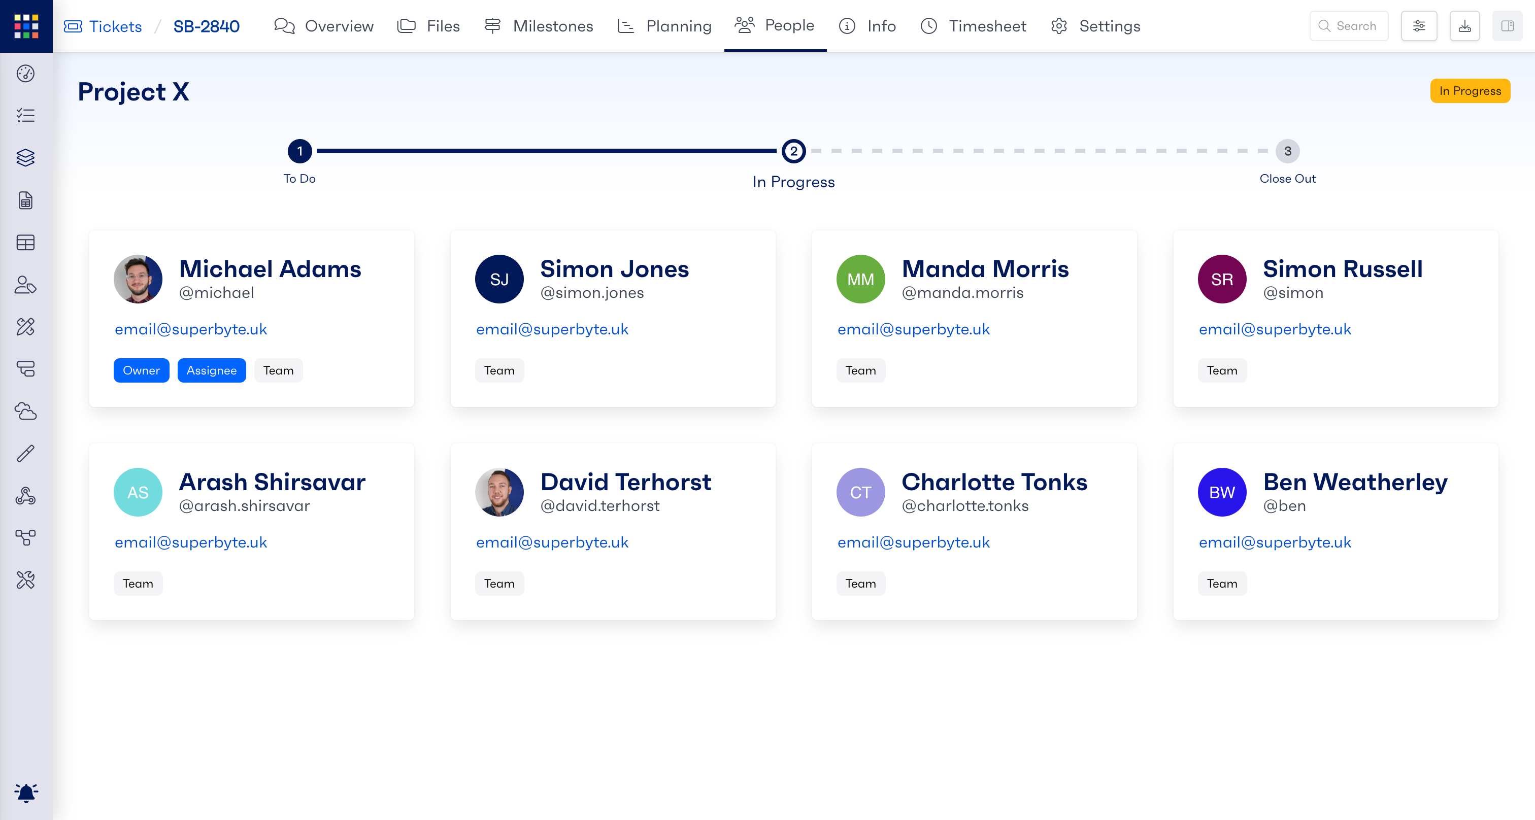Click into the Search field
The width and height of the screenshot is (1535, 820).
[1349, 26]
